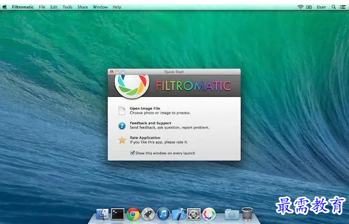349x224 pixels.
Task: Open the File menu
Action: click(x=42, y=7)
